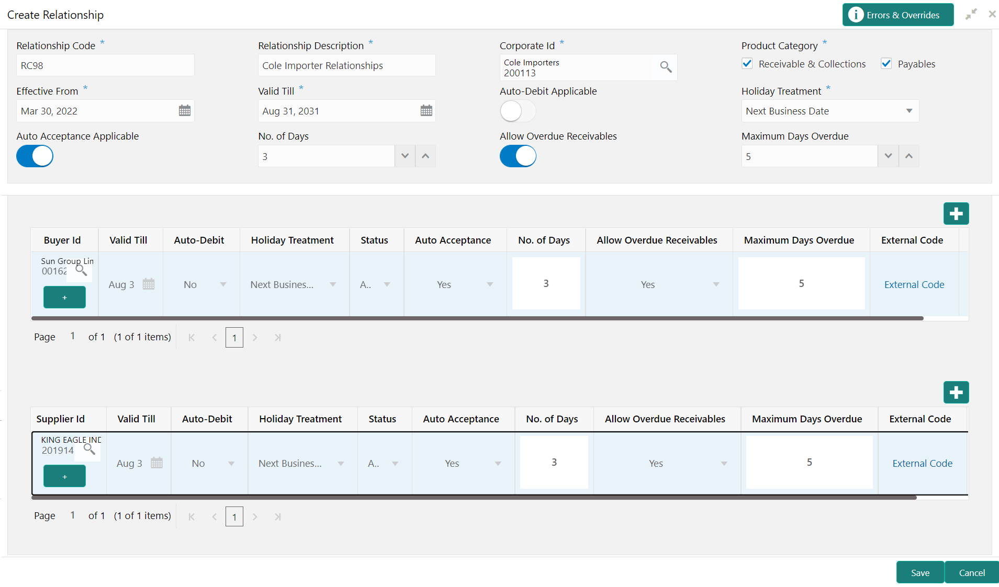This screenshot has width=999, height=587.
Task: Enable the Auto-Debit Applicable switch
Action: tap(518, 111)
